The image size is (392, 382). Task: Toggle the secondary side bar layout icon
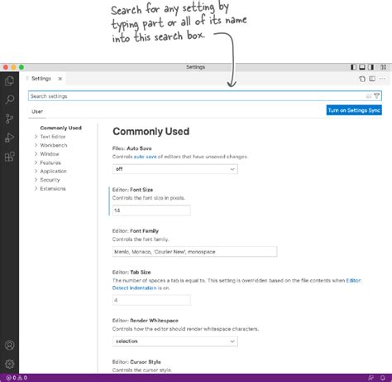tap(371, 67)
